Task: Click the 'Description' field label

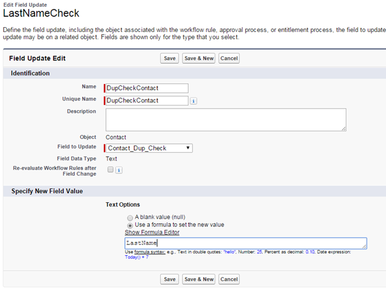Action: (x=82, y=112)
